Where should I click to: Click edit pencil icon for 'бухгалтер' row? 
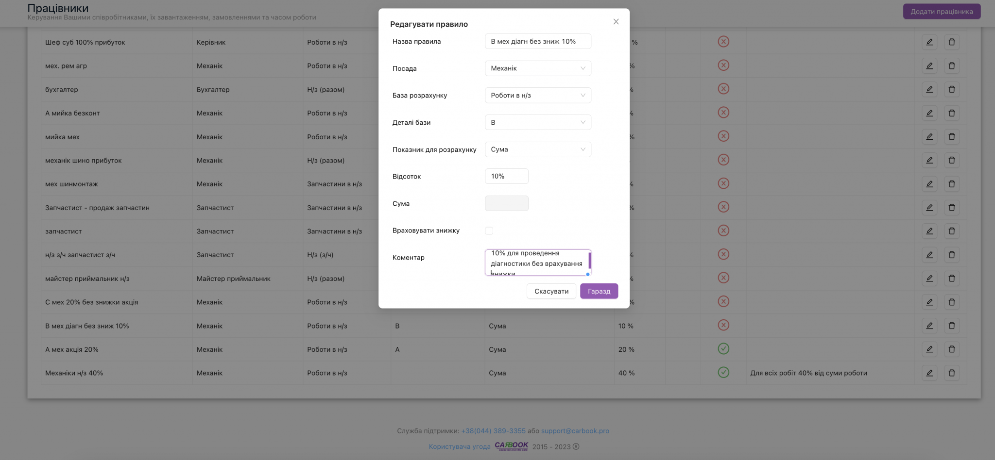pos(929,89)
